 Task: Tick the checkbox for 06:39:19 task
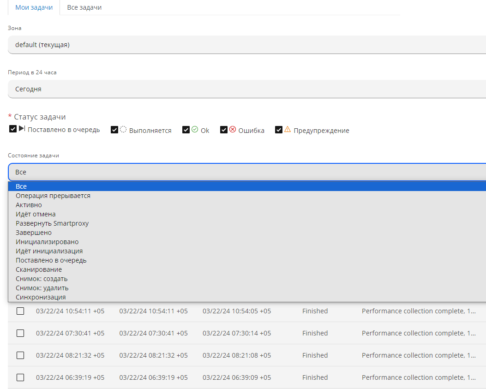pos(20,377)
